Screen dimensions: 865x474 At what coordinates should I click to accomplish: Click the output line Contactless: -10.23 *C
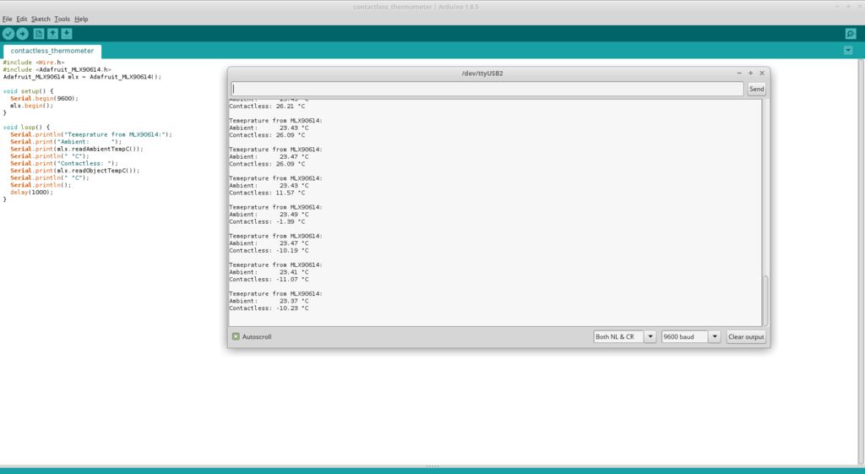(269, 308)
